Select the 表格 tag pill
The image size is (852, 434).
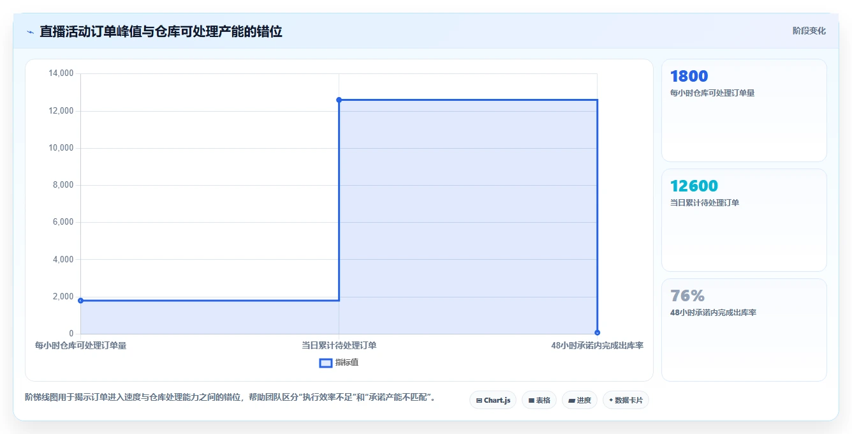[539, 400]
